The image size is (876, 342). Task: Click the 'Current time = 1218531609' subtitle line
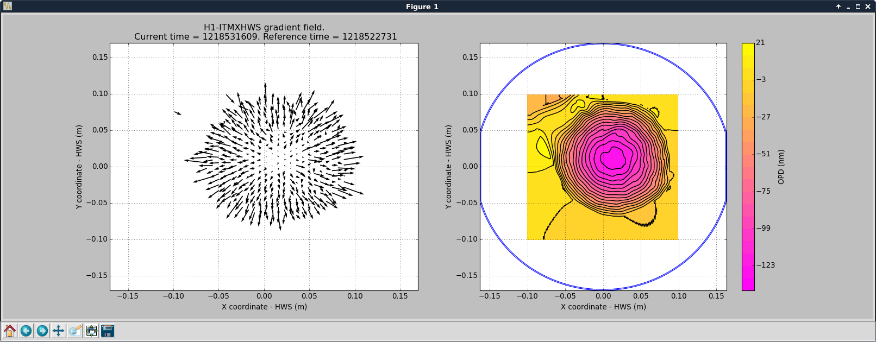[265, 36]
